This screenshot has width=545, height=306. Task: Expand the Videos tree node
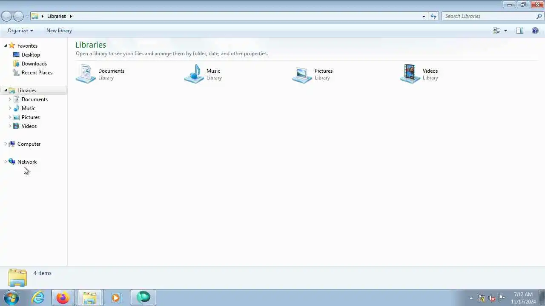[10, 126]
